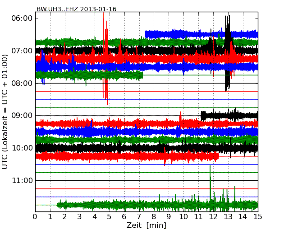293x235 pixels.
Task: Click the Zeit [min] axis label
Action: (x=146, y=225)
